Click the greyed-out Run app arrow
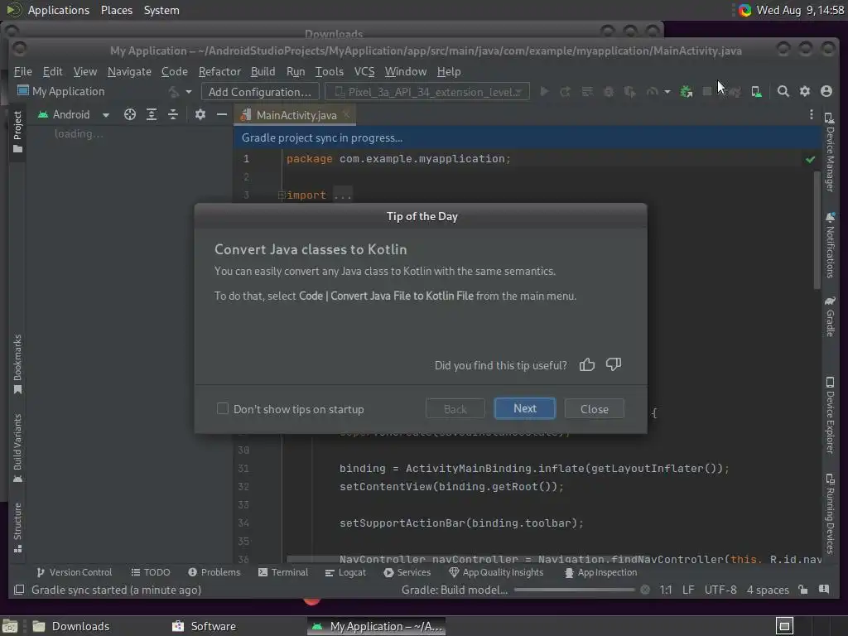Viewport: 848px width, 636px height. click(x=545, y=92)
